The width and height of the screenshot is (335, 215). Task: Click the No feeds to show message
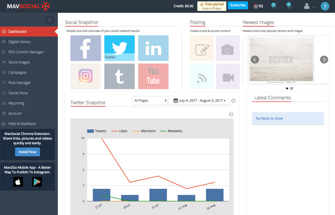[288, 118]
